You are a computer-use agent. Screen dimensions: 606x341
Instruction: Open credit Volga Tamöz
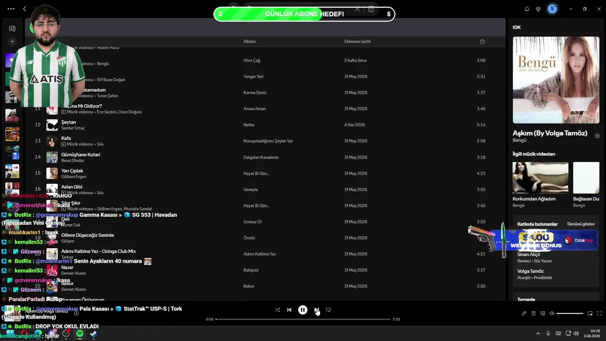pos(531,271)
